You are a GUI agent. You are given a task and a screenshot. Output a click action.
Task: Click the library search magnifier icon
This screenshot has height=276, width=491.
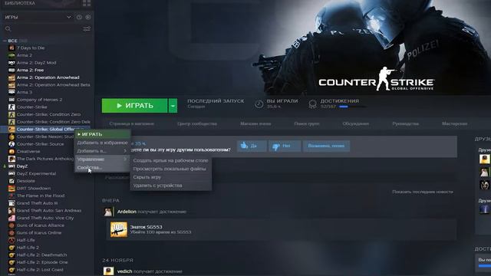8,29
